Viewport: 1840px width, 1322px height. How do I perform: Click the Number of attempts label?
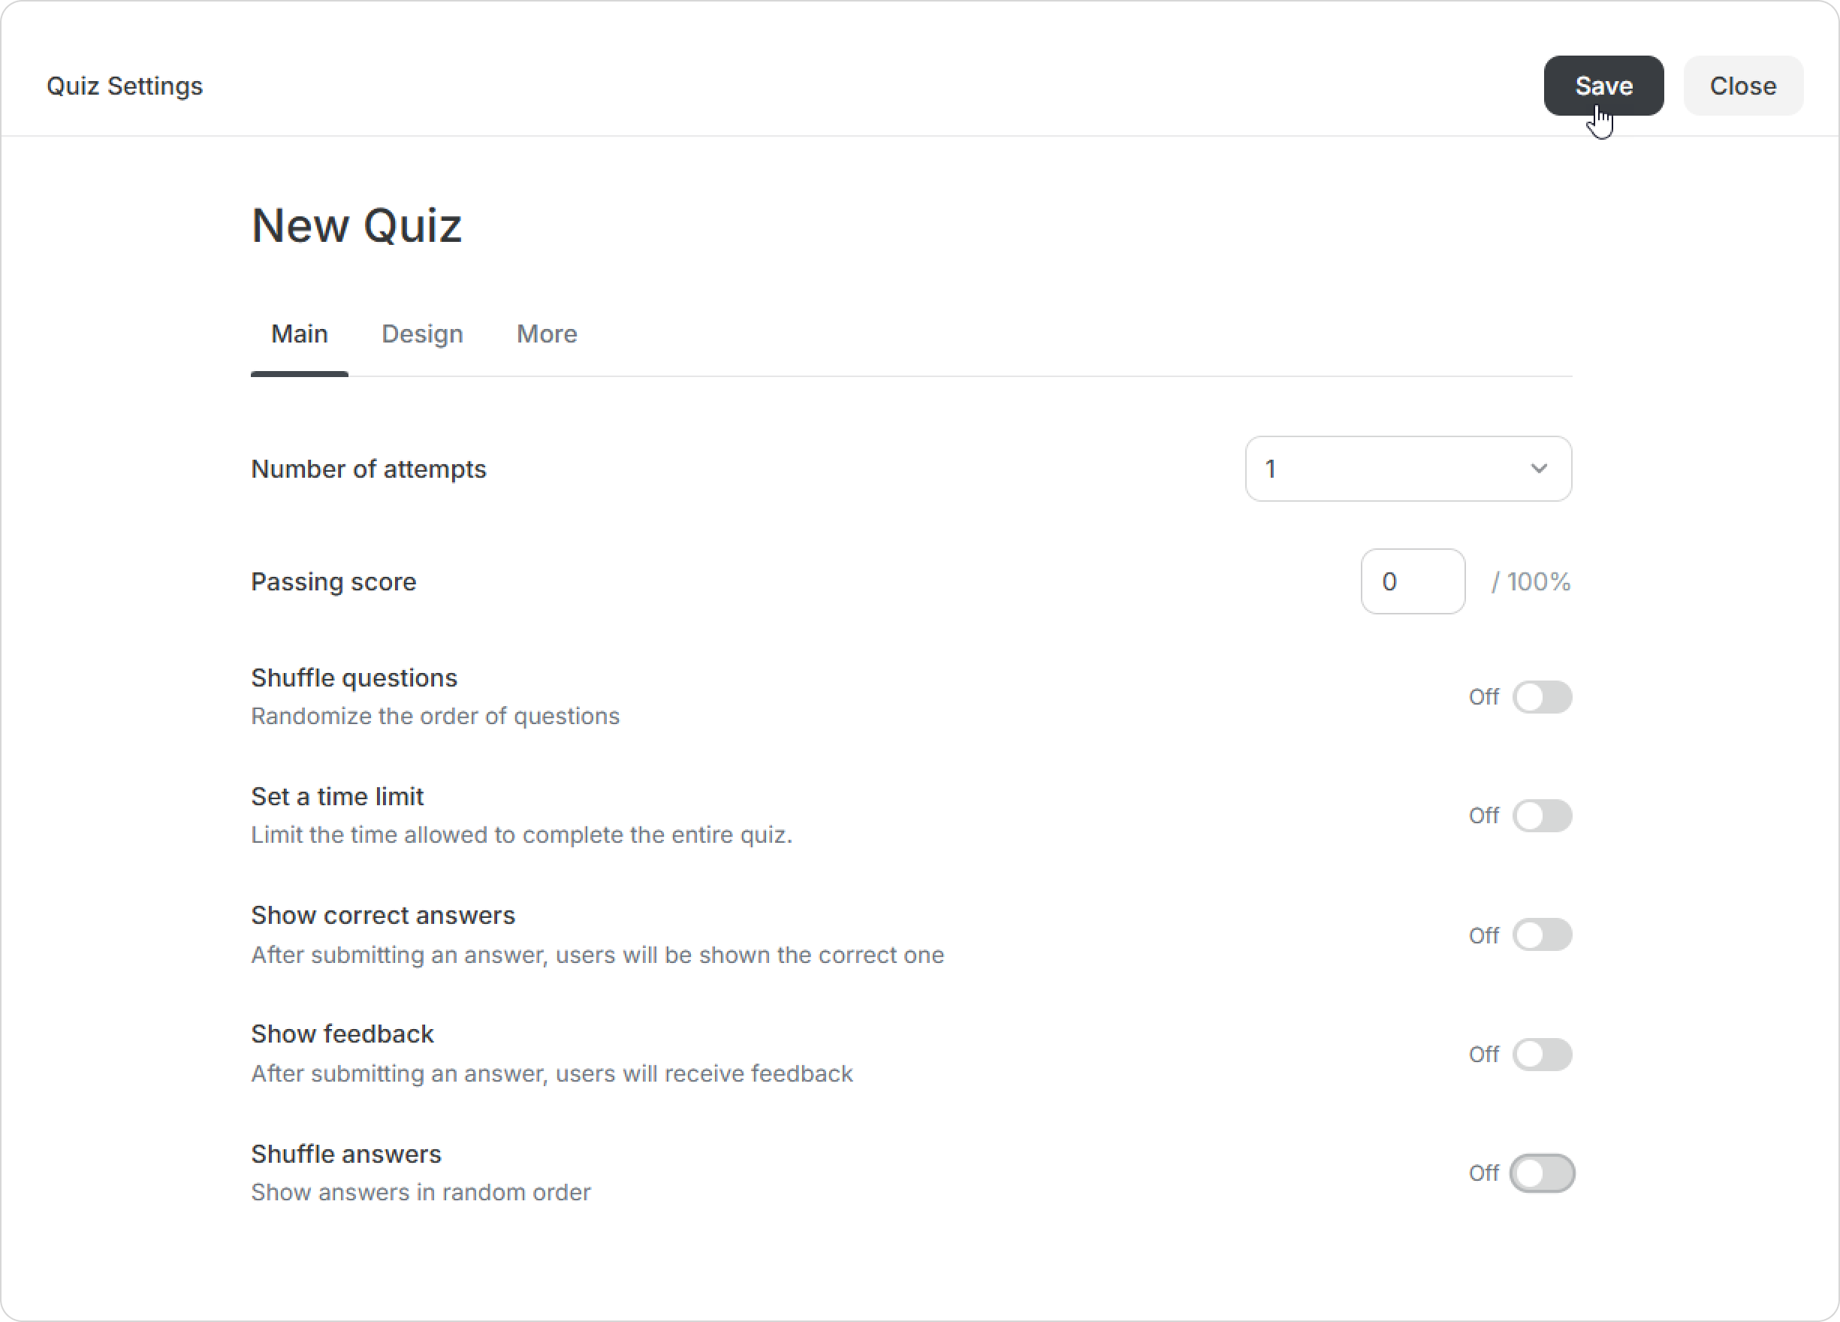(x=368, y=469)
